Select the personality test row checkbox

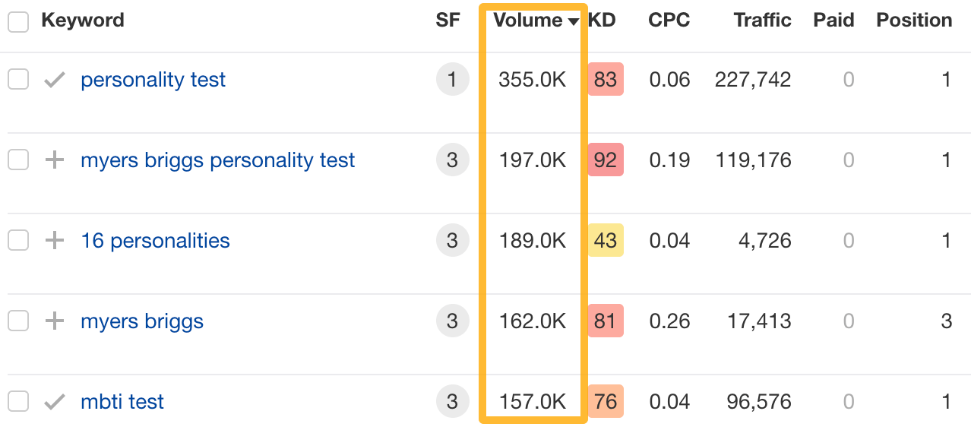tap(18, 79)
